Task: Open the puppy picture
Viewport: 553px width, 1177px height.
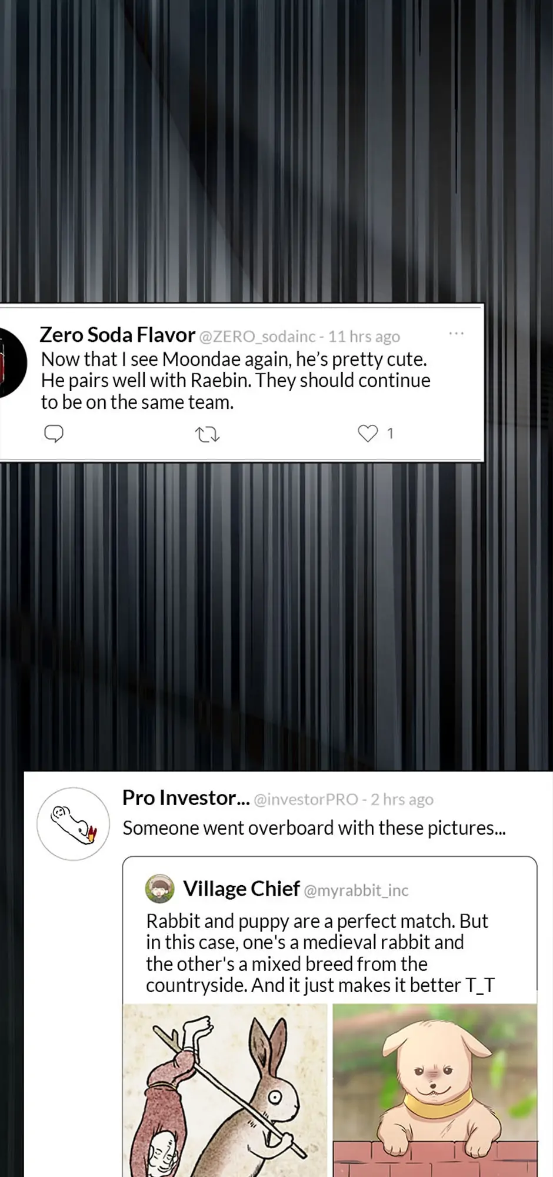Action: (435, 1090)
